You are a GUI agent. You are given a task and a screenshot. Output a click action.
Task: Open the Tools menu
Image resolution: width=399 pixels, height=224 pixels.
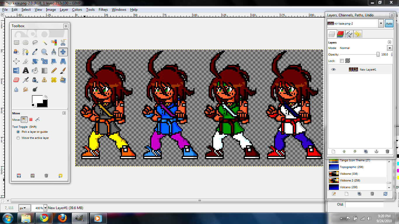tap(90, 10)
